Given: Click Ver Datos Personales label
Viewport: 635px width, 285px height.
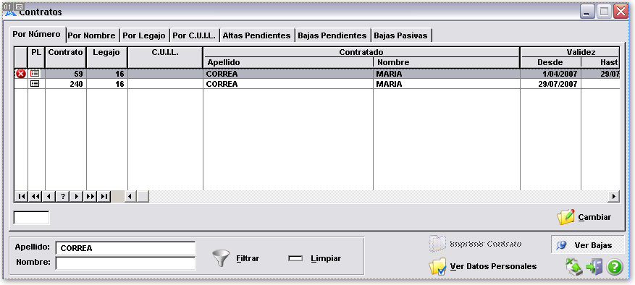Looking at the screenshot, I should tap(493, 266).
